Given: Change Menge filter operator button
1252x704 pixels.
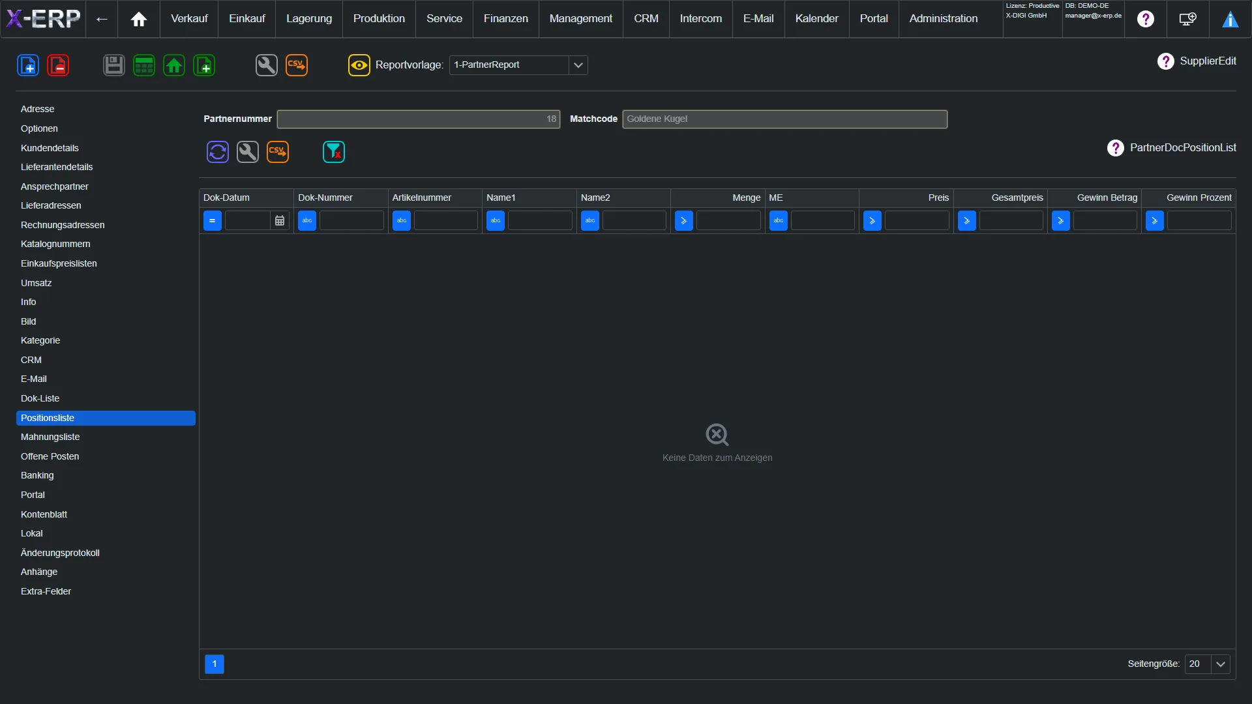Looking at the screenshot, I should (x=684, y=220).
